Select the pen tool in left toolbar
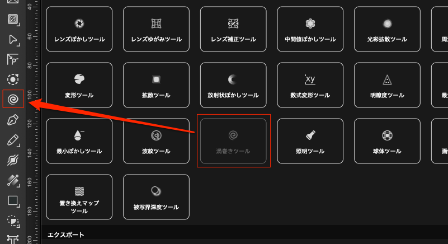 tap(13, 120)
